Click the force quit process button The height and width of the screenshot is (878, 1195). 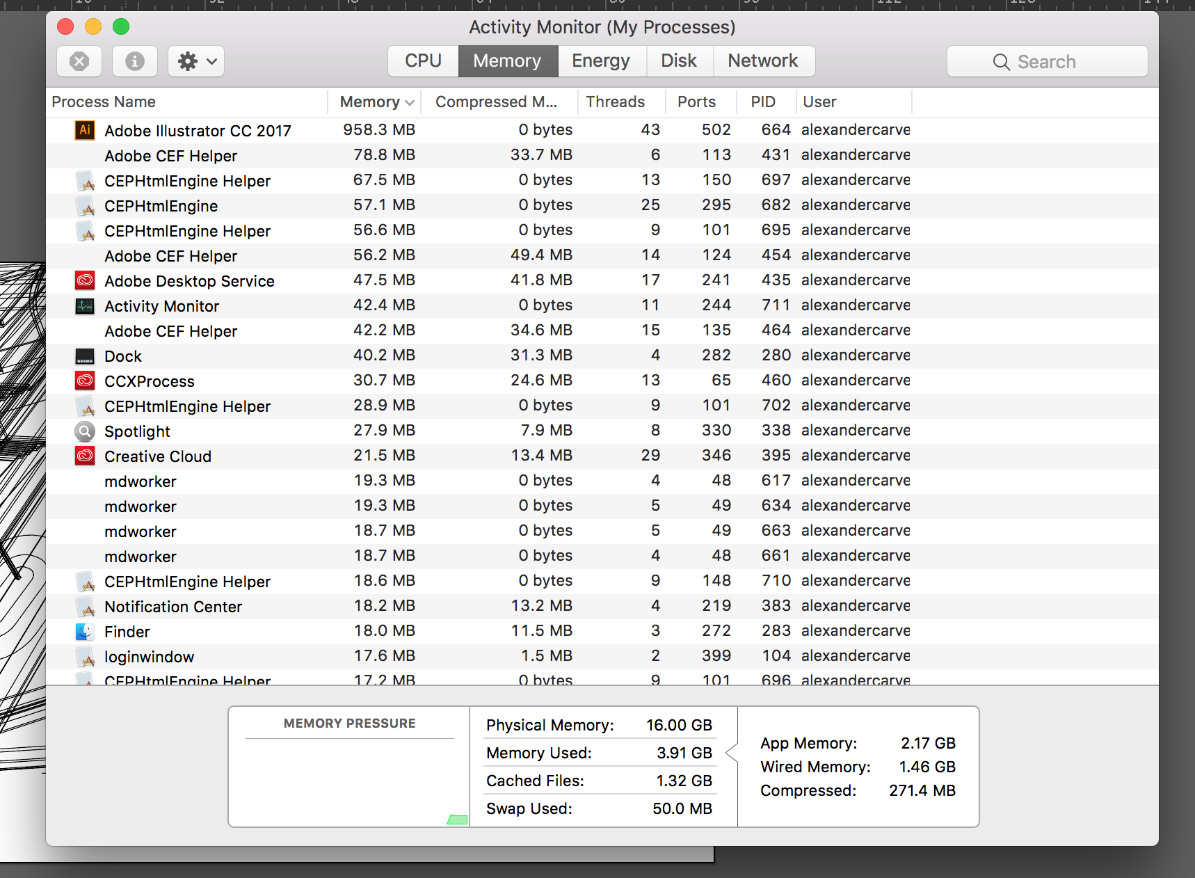pyautogui.click(x=79, y=61)
